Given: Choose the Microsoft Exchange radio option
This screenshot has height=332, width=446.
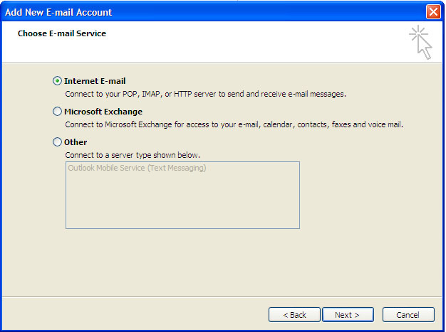Looking at the screenshot, I should [57, 111].
